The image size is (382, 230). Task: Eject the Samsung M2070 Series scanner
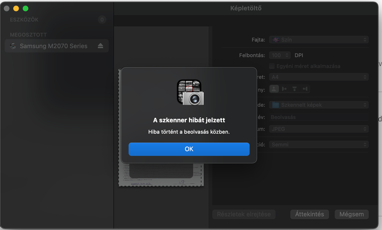pyautogui.click(x=100, y=46)
